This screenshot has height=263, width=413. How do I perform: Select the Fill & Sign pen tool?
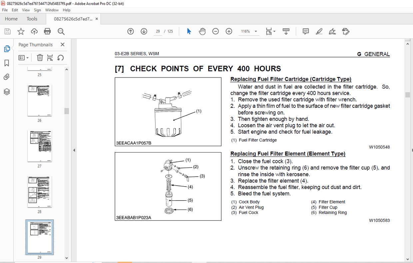point(332,31)
